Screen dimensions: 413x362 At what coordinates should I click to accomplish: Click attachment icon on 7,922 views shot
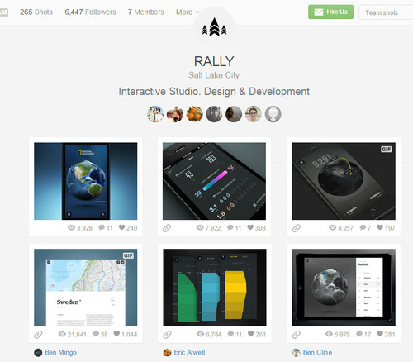167,228
